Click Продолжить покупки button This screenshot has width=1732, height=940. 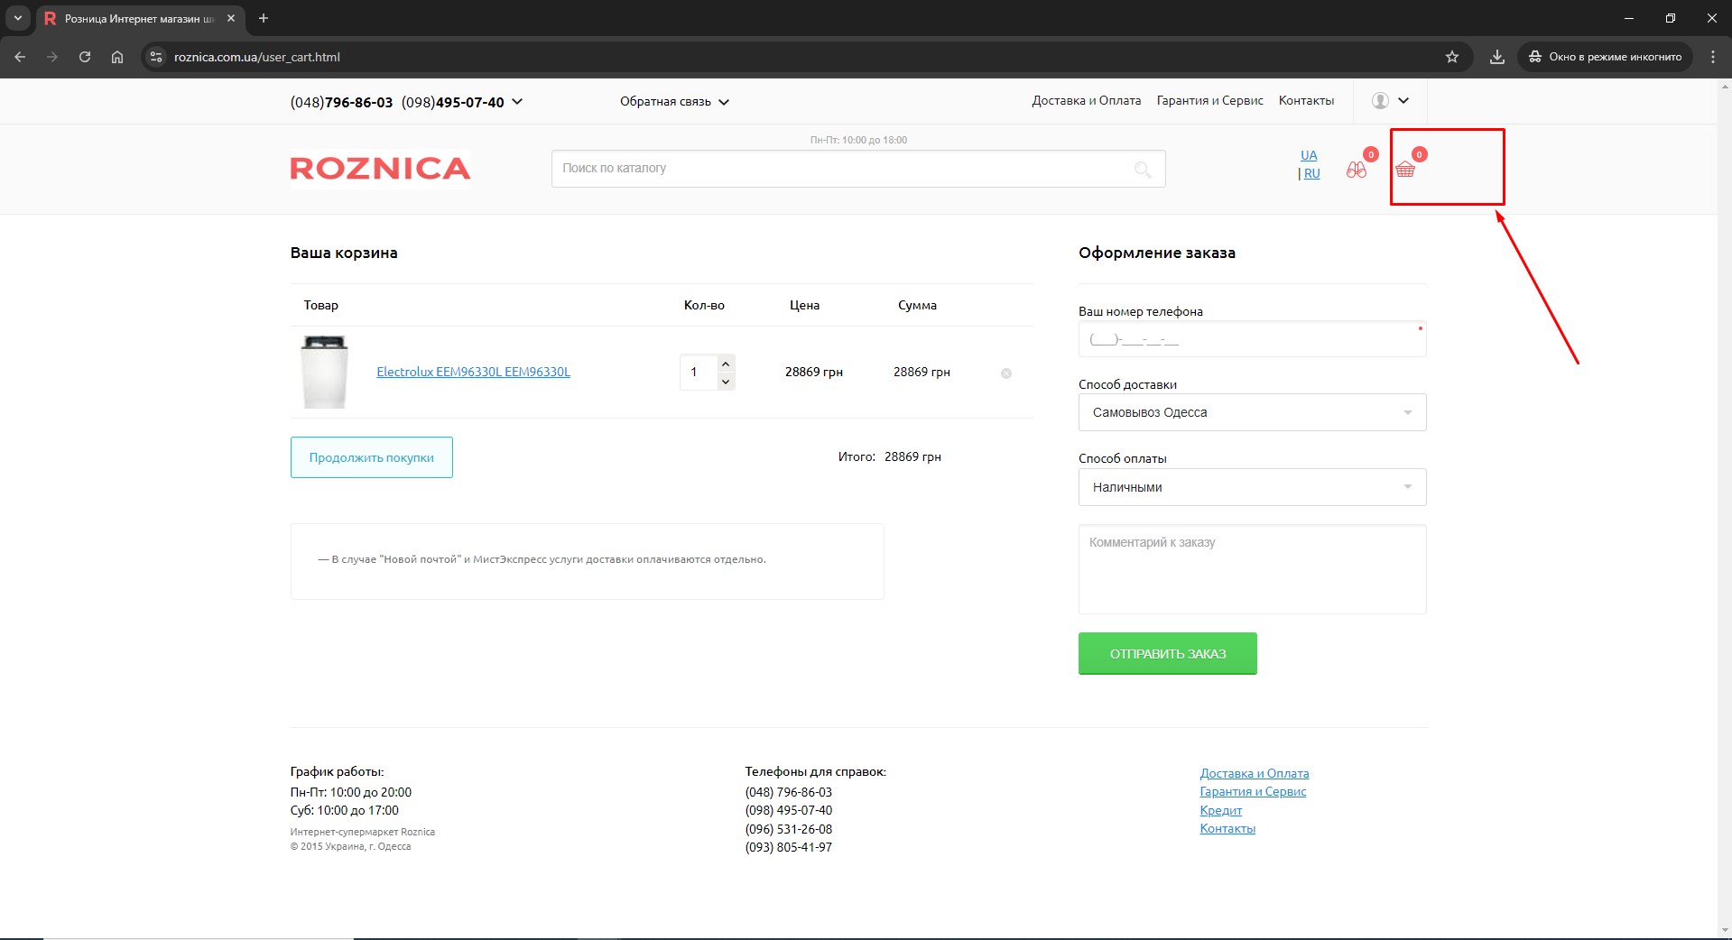[x=371, y=457]
